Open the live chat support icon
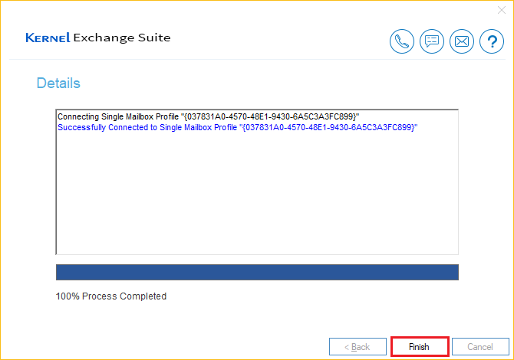This screenshot has width=514, height=360. (432, 41)
